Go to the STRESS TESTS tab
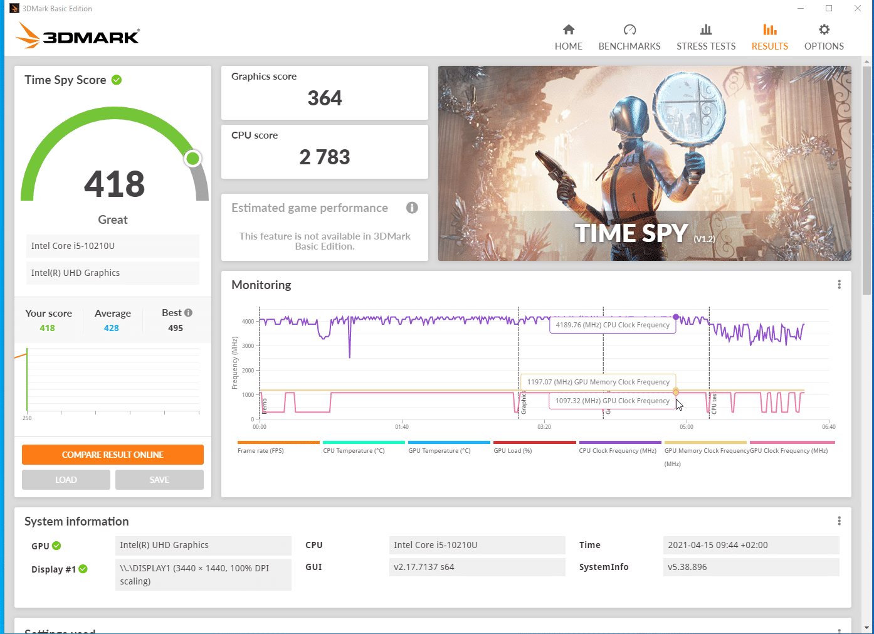This screenshot has height=634, width=874. coord(706,38)
